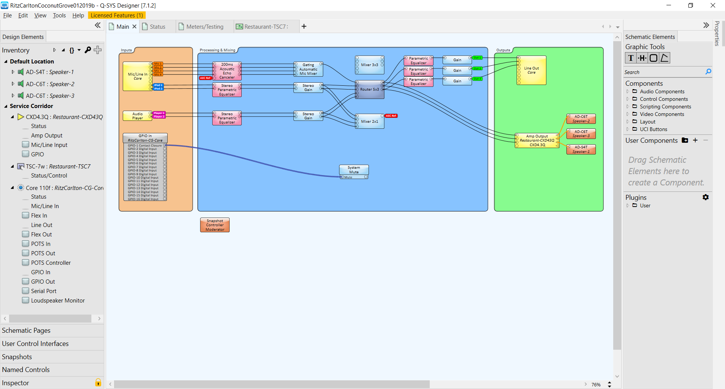This screenshot has height=389, width=725.
Task: Click the Licensed Features (1) button
Action: pyautogui.click(x=117, y=15)
